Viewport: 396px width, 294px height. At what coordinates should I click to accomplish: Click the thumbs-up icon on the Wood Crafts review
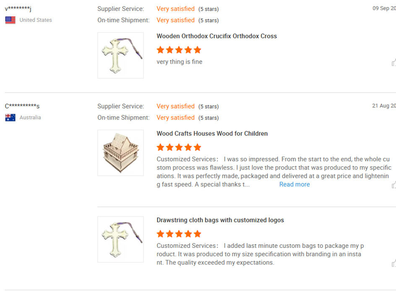coord(393,185)
